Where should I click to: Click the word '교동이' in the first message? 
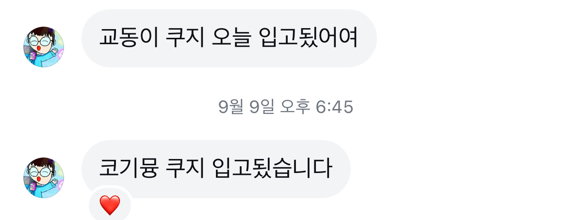129,38
